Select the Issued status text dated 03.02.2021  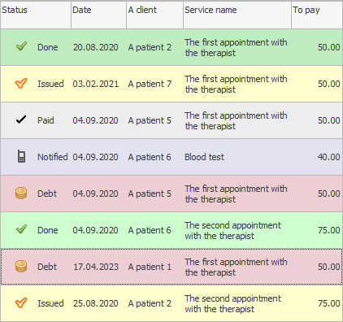[x=50, y=84]
